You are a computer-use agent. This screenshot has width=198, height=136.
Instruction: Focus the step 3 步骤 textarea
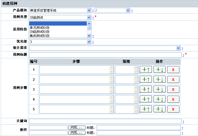77,89
